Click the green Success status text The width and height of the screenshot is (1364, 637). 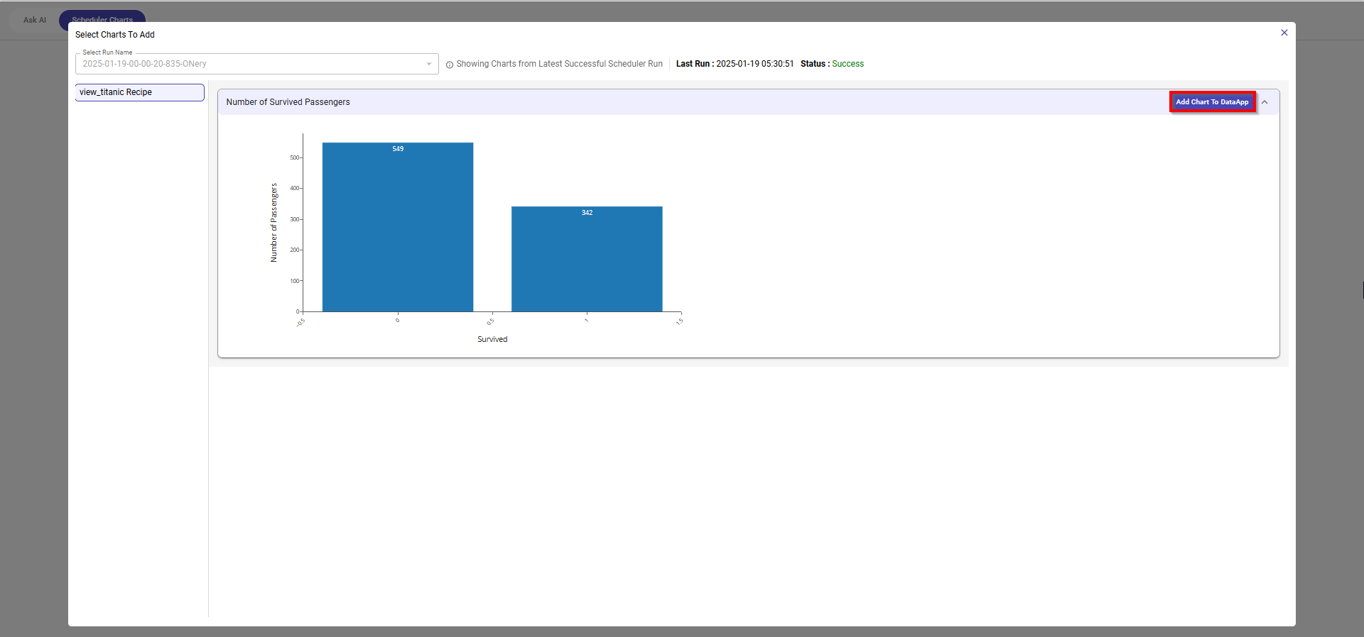click(x=848, y=64)
